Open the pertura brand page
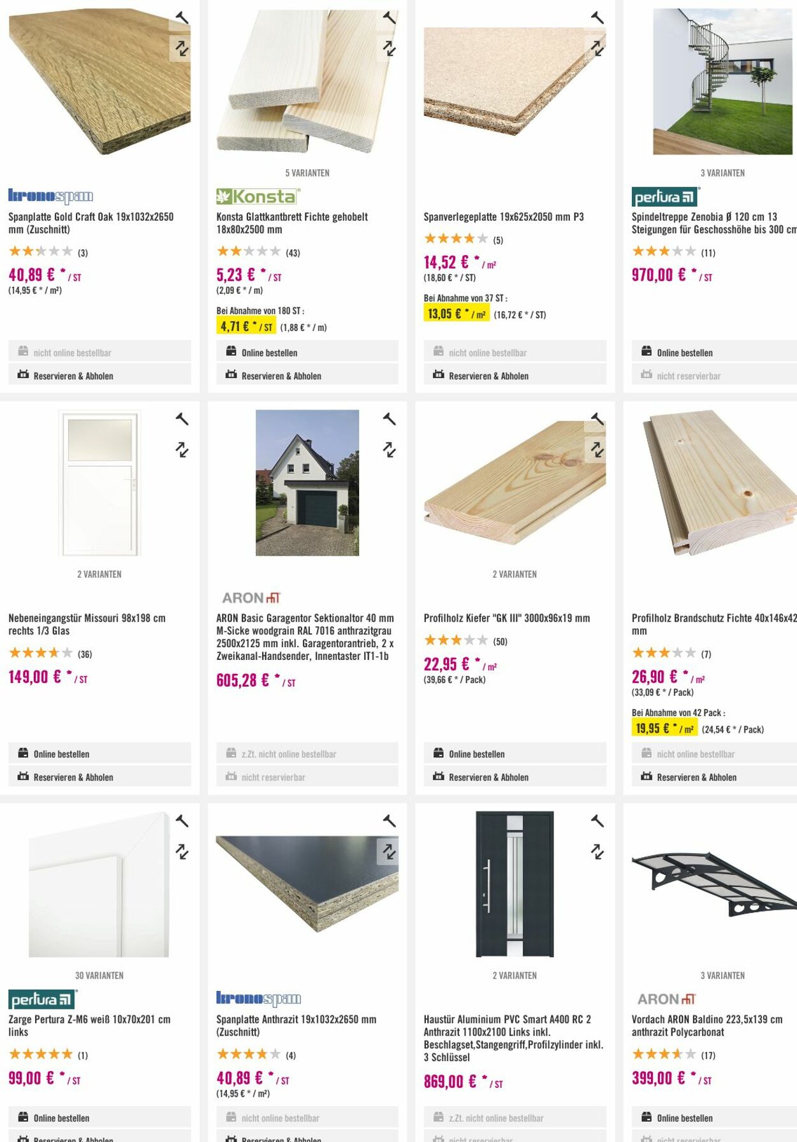The image size is (797, 1142). tap(665, 197)
